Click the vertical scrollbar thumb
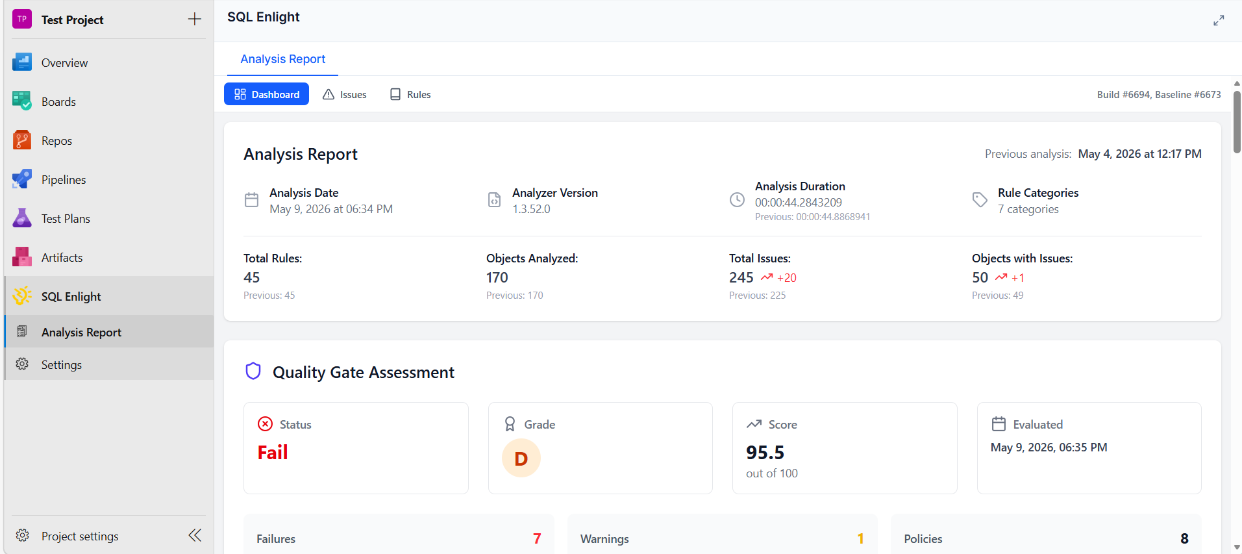This screenshot has height=554, width=1242. coord(1237,121)
